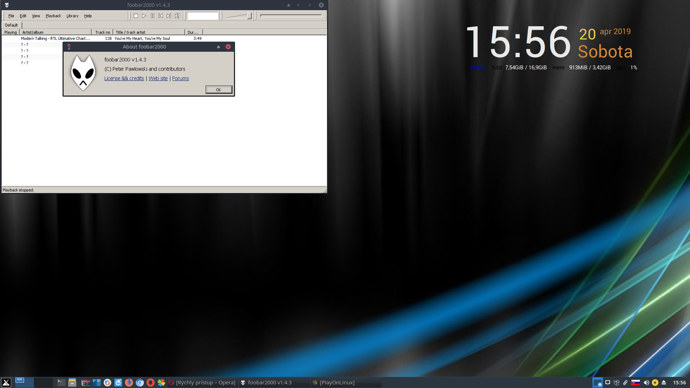This screenshot has width=690, height=388.
Task: Launch the orange-ring browser icon in taskbar
Action: point(107,383)
